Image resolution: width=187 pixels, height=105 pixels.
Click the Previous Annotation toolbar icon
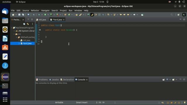click(x=115, y=15)
